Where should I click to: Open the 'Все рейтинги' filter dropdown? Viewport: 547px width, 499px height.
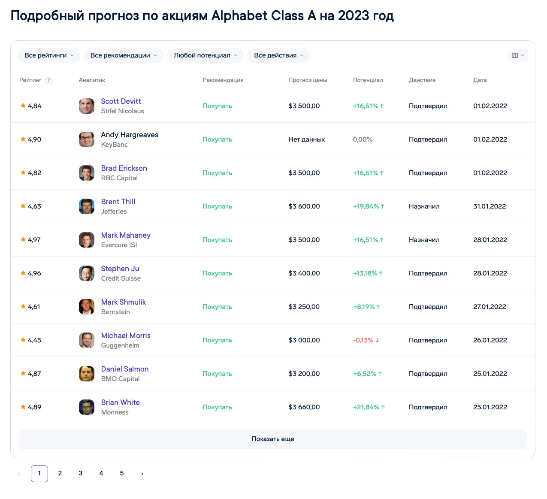(49, 55)
